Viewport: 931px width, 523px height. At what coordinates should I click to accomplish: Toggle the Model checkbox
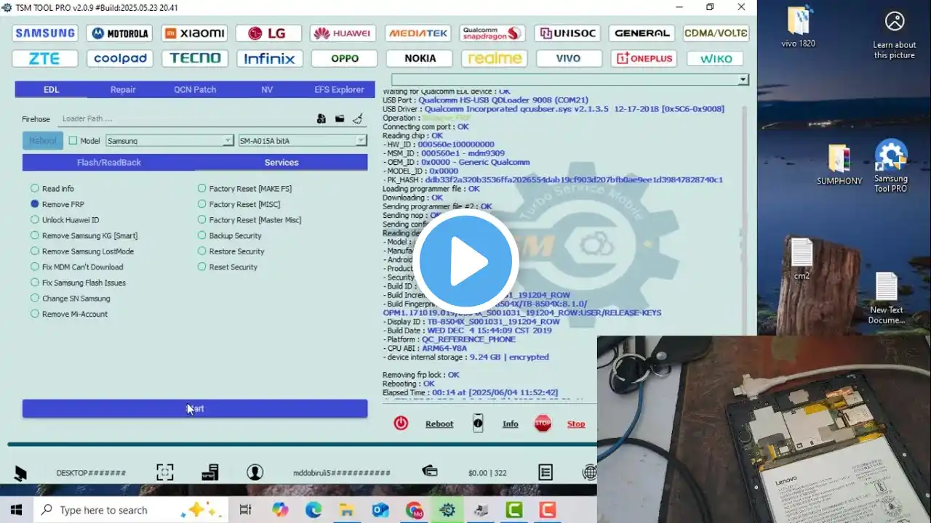tap(73, 140)
